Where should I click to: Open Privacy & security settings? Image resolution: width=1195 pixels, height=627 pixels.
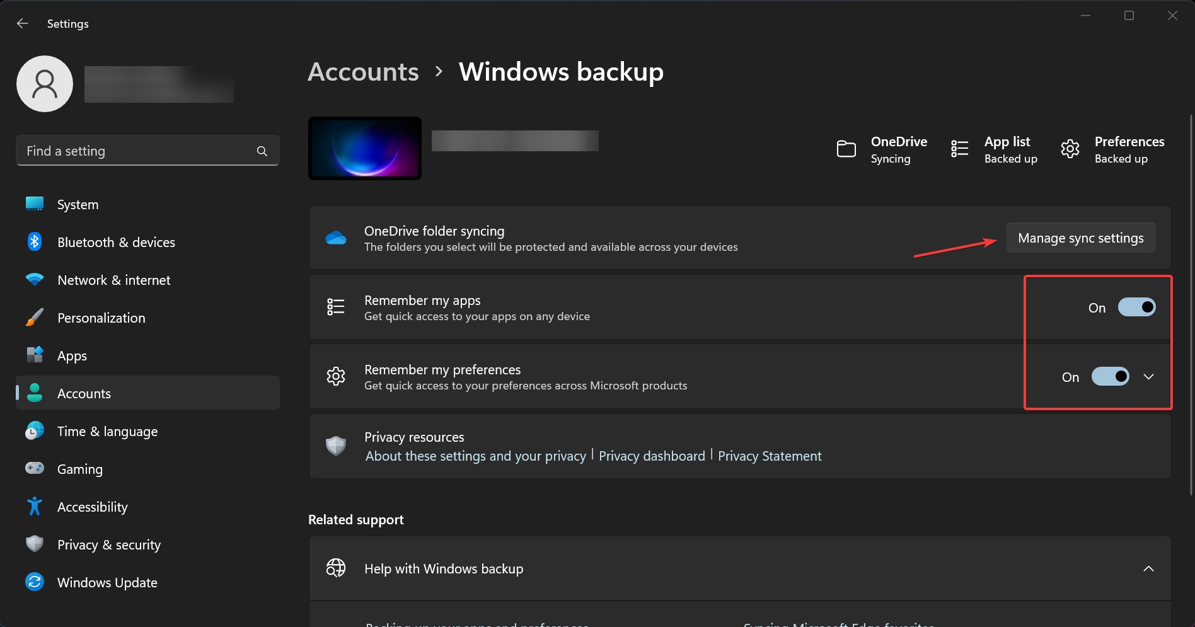pyautogui.click(x=147, y=544)
